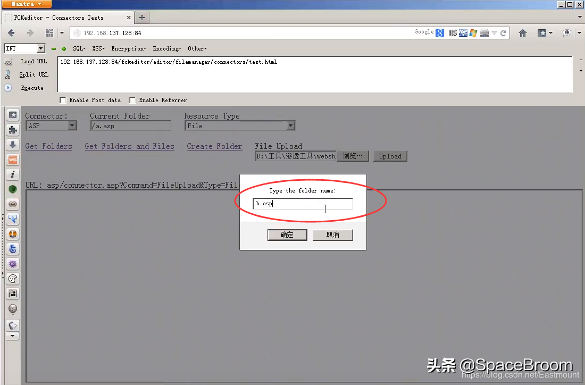Click the blue seahorse sidebar icon
Image resolution: width=585 pixels, height=385 pixels.
pyautogui.click(x=13, y=249)
